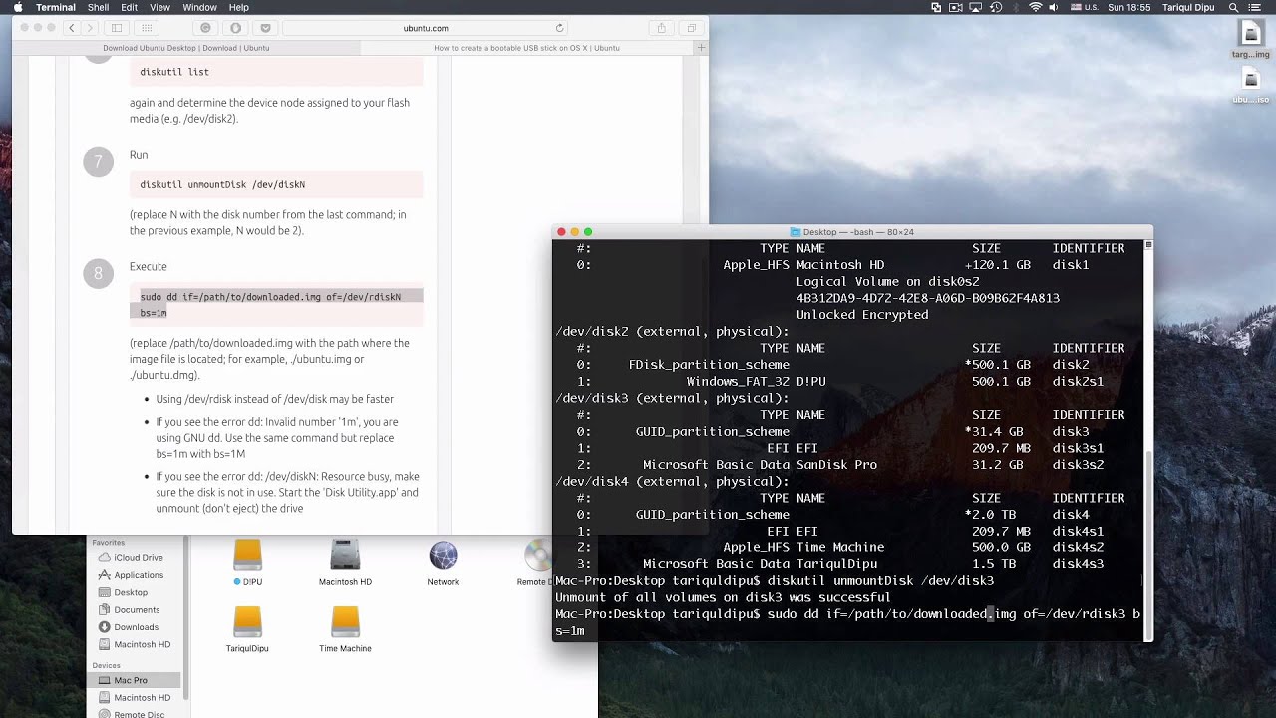
Task: Open the Apple menu
Action: 17,7
